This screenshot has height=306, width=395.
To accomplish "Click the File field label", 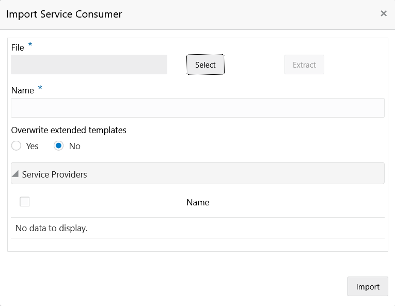I will tap(18, 47).
